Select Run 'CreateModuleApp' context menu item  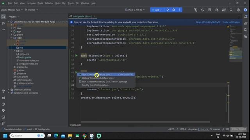[106, 74]
